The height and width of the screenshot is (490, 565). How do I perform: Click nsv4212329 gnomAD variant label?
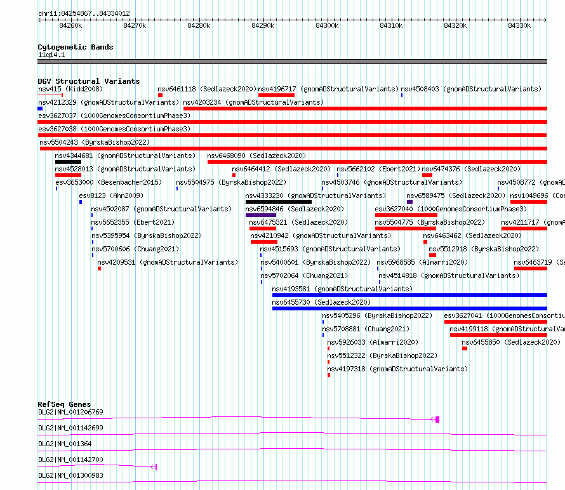tap(109, 102)
